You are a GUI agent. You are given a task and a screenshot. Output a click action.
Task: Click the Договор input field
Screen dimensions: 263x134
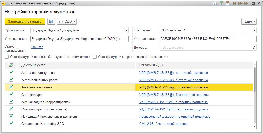coord(205,47)
